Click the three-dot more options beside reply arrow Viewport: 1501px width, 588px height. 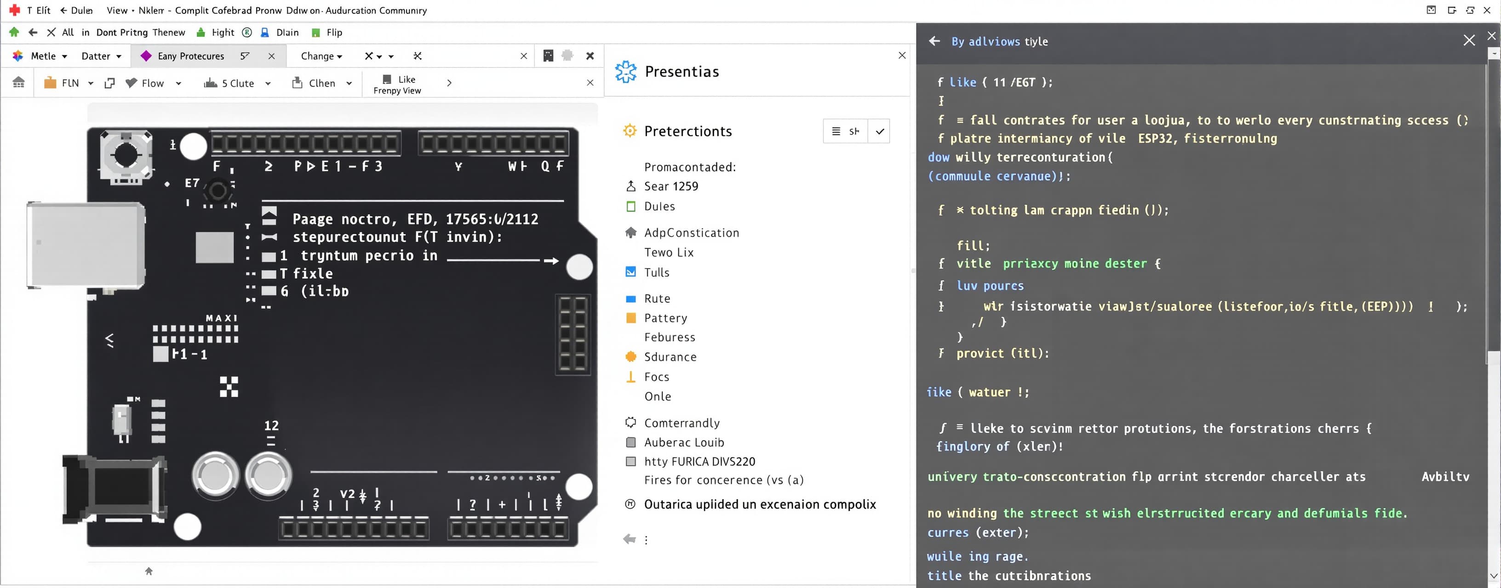coord(646,540)
